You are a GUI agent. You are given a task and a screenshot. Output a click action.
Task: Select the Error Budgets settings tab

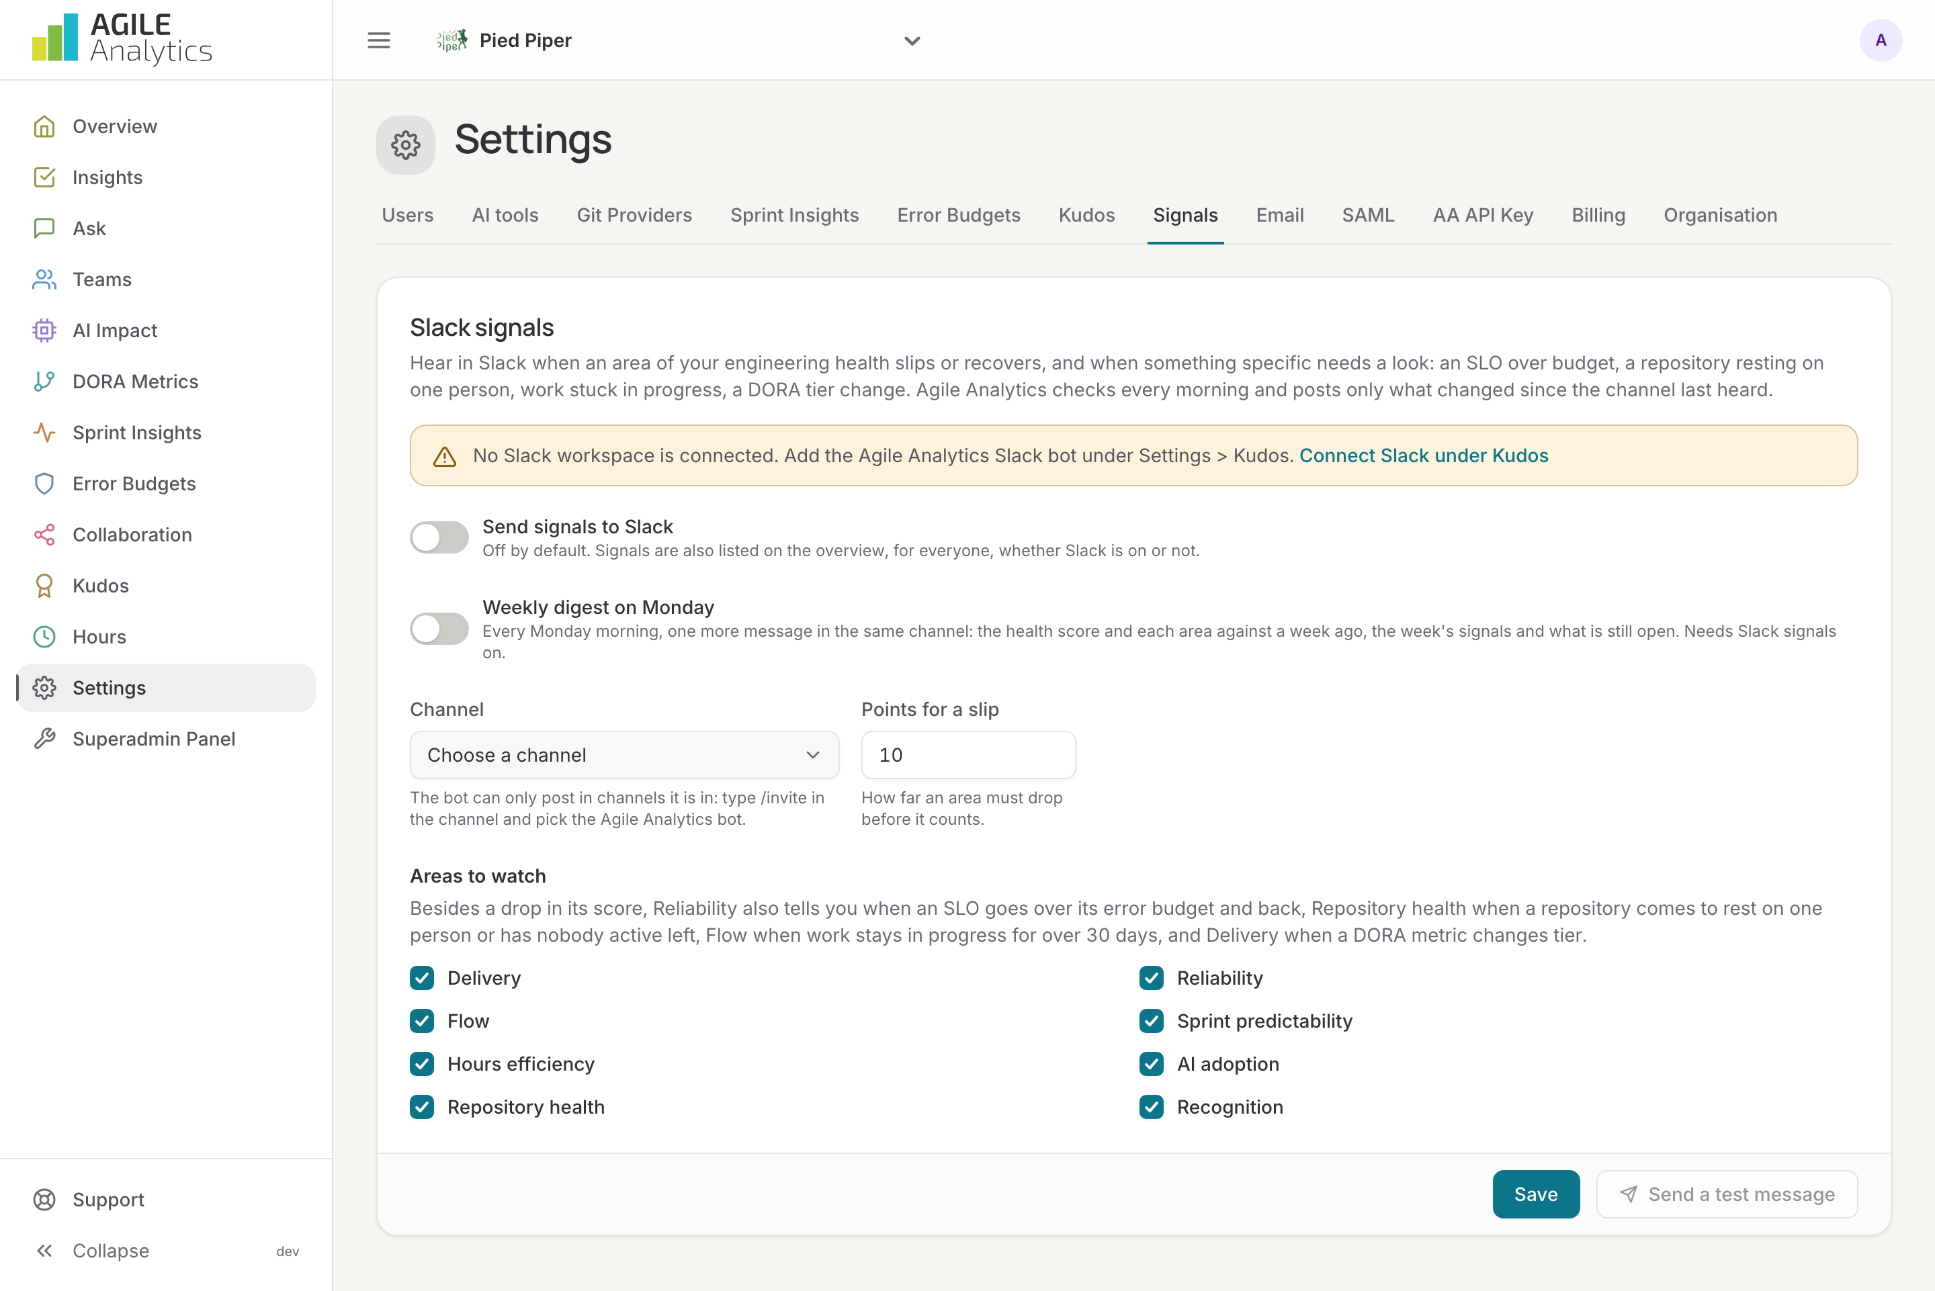point(959,215)
